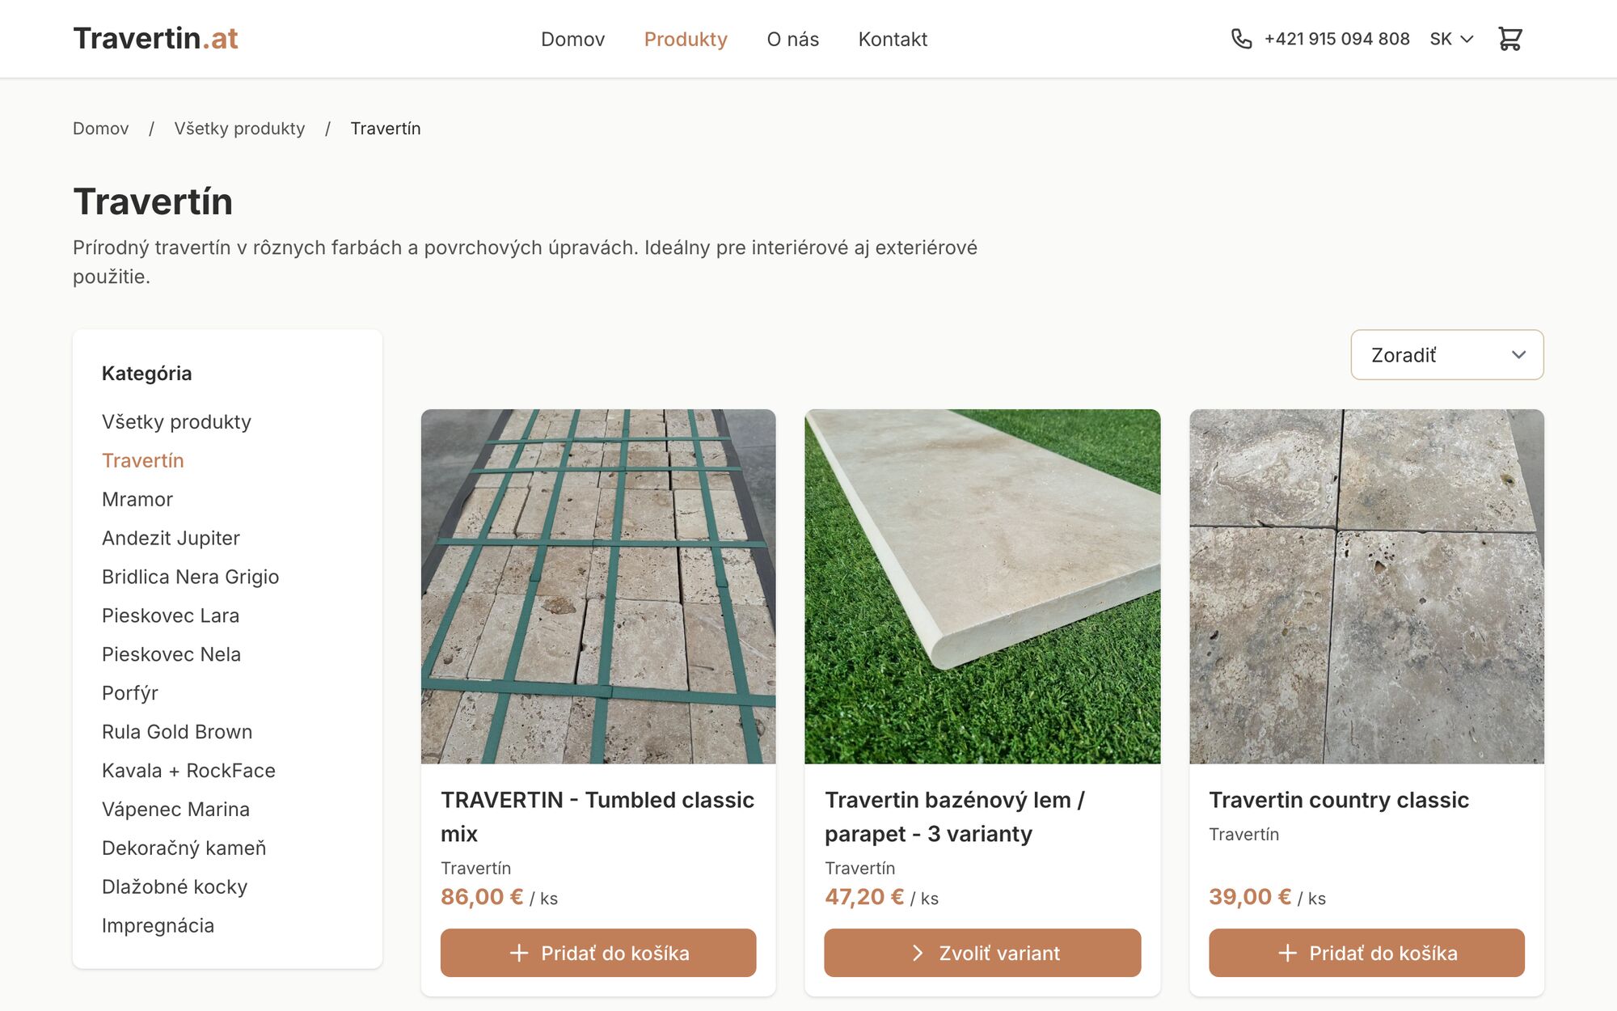
Task: Go to Domov in top navigation
Action: click(x=572, y=39)
